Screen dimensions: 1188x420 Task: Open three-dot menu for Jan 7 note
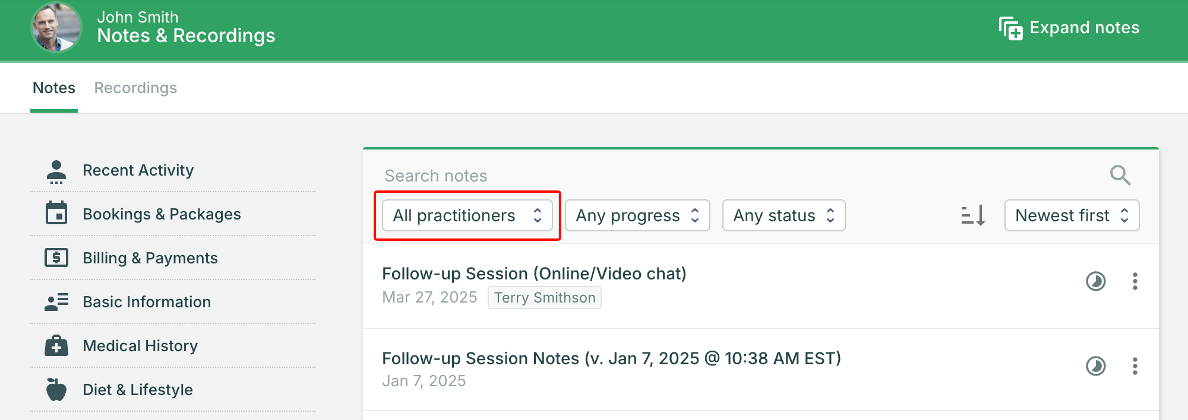[x=1135, y=366]
